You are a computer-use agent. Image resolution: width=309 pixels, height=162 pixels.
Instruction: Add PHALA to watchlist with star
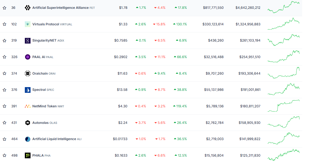pos(4,155)
